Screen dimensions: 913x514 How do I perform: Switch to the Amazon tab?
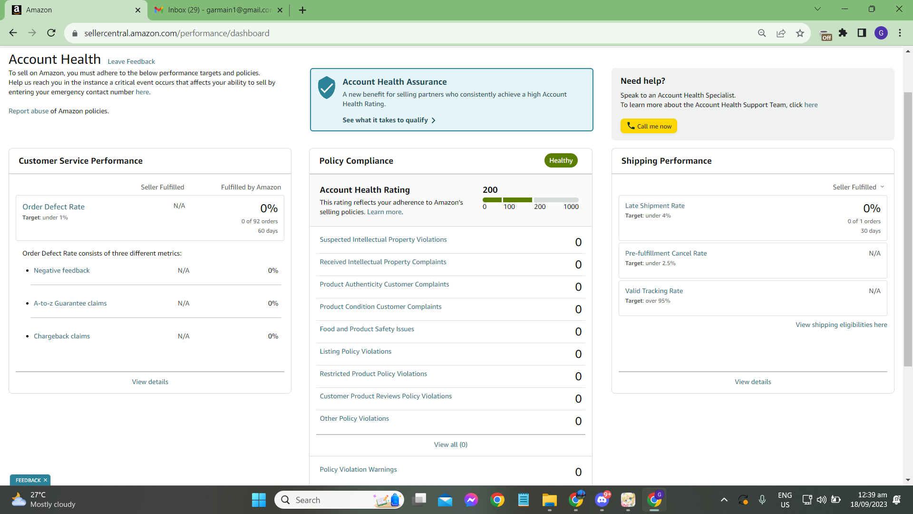pyautogui.click(x=76, y=10)
